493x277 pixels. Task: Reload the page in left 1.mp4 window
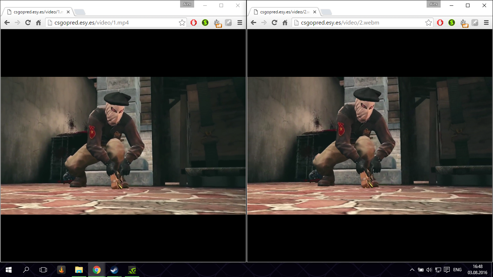(28, 23)
